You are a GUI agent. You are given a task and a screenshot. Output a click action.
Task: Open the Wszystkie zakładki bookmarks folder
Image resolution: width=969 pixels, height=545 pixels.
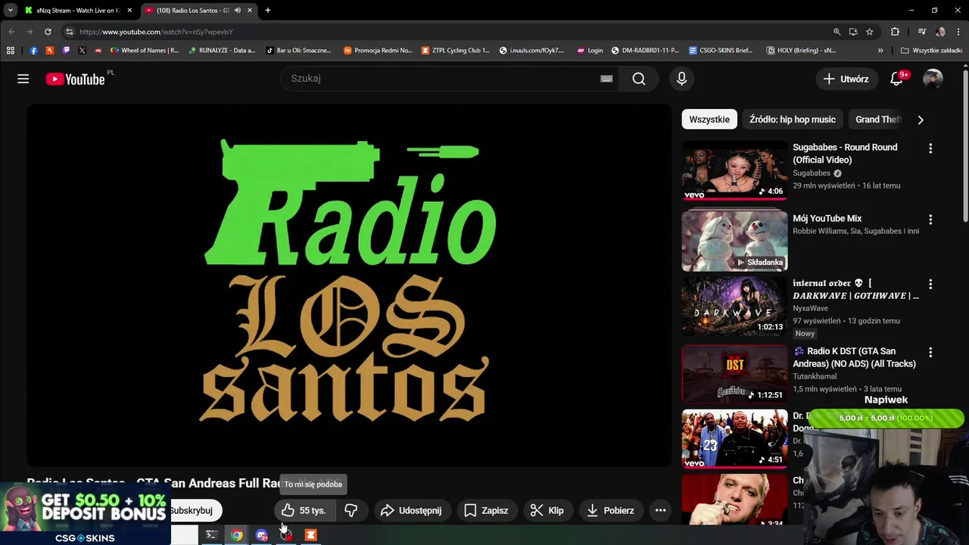(931, 51)
